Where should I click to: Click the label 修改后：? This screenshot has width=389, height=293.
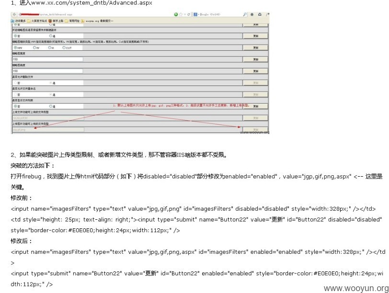coord(22,241)
